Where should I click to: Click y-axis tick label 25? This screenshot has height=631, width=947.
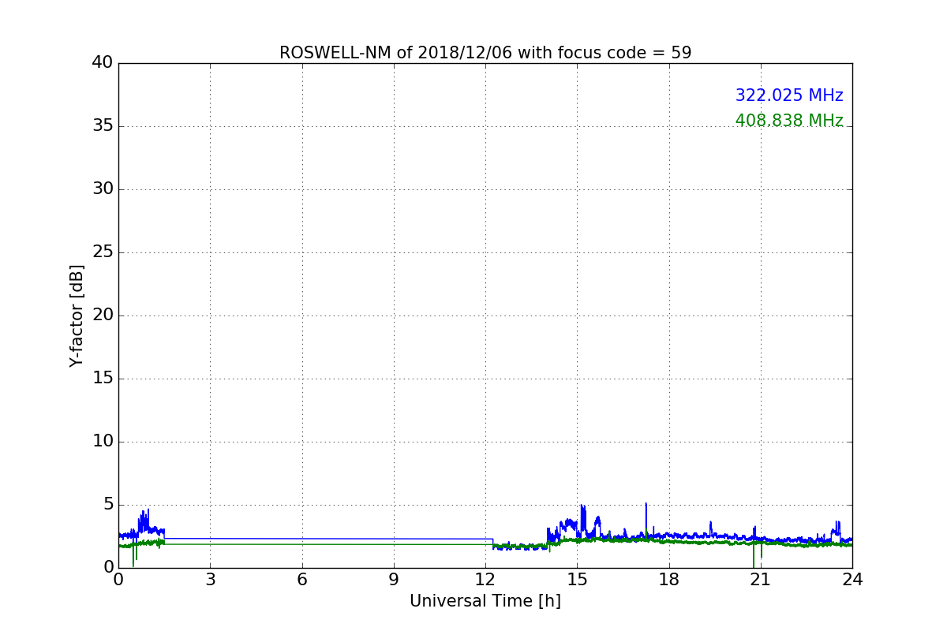(103, 252)
